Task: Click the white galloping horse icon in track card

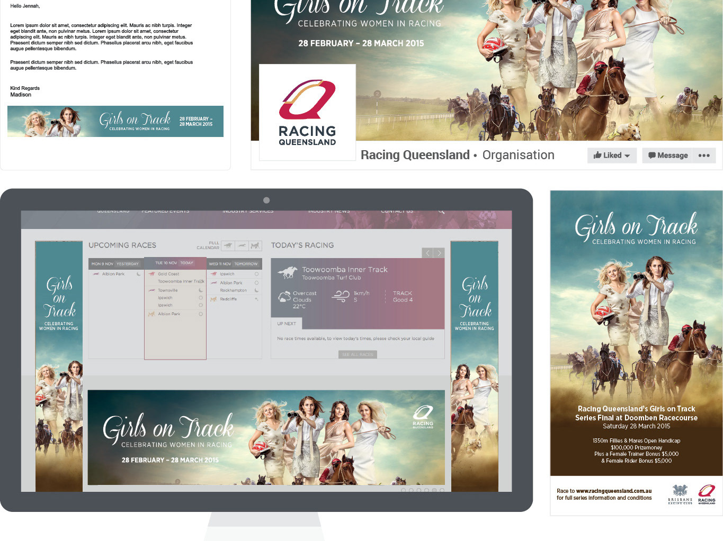Action: coord(288,272)
